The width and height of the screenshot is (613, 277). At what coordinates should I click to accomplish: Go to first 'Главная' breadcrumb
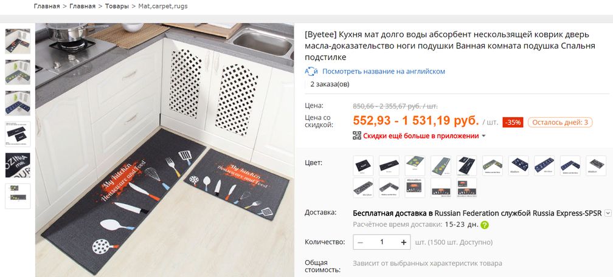click(46, 6)
